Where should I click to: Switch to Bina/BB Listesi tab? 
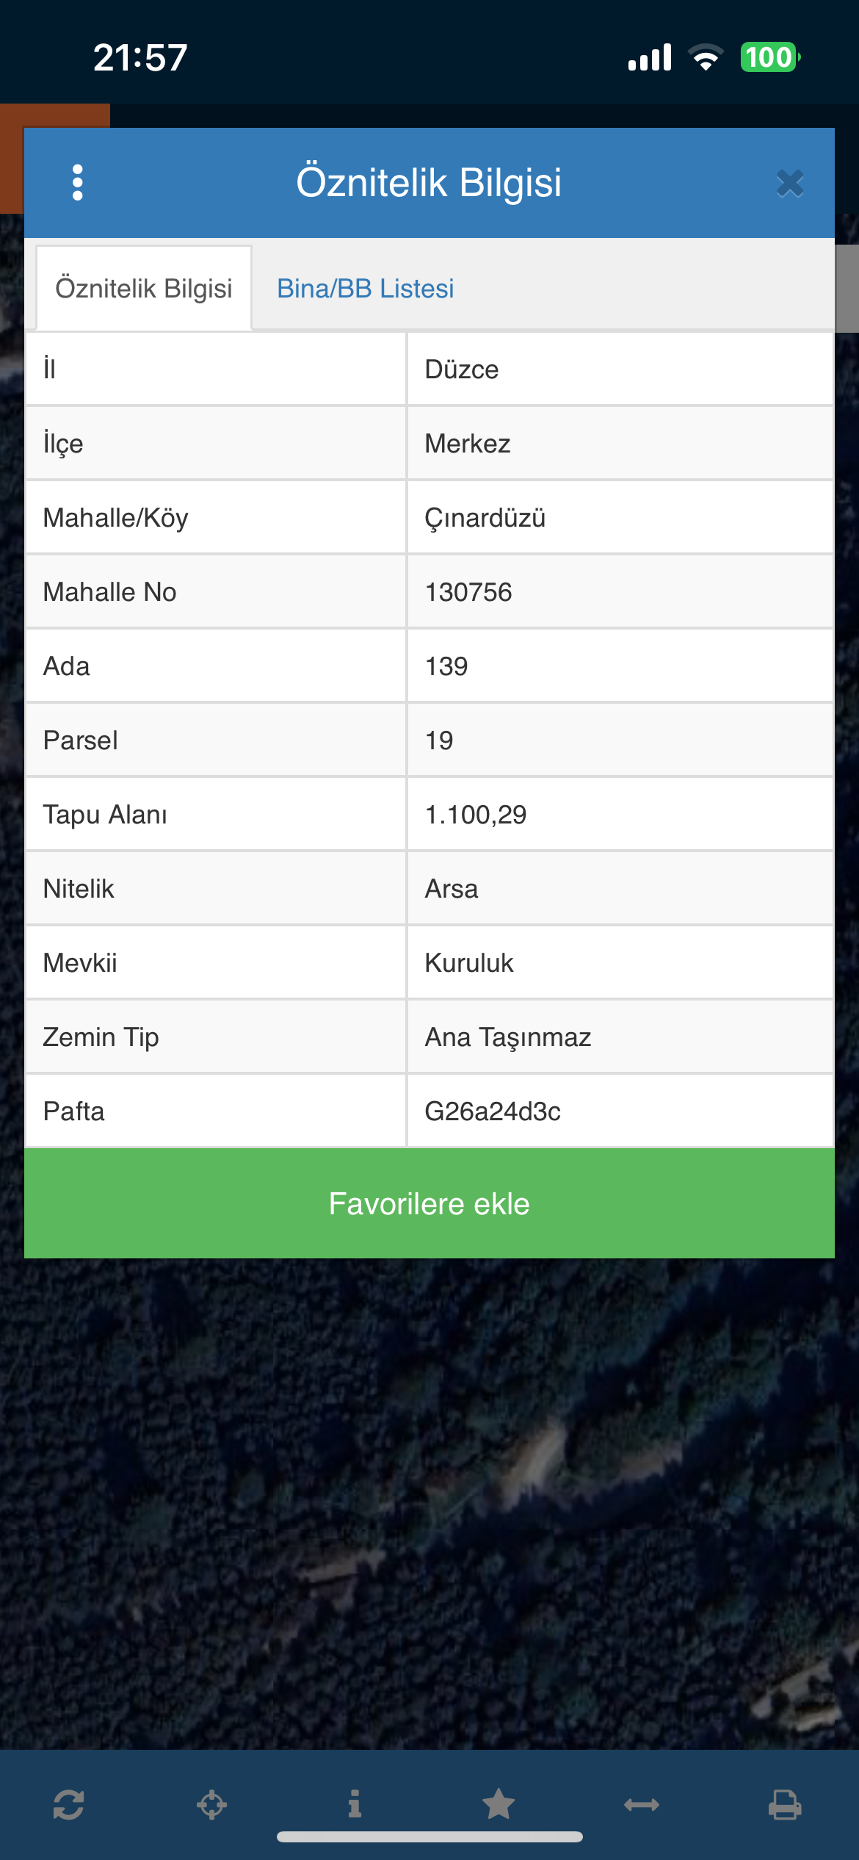365,289
